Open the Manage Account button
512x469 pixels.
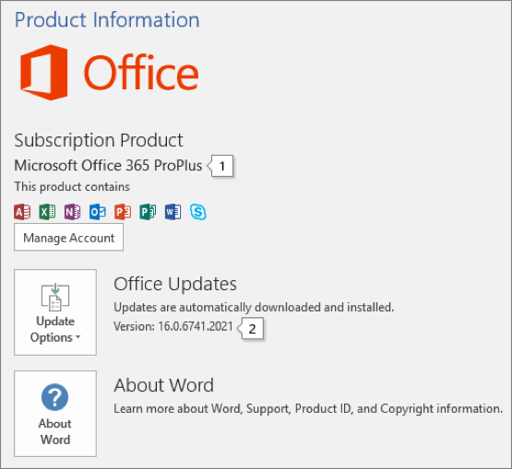point(68,237)
